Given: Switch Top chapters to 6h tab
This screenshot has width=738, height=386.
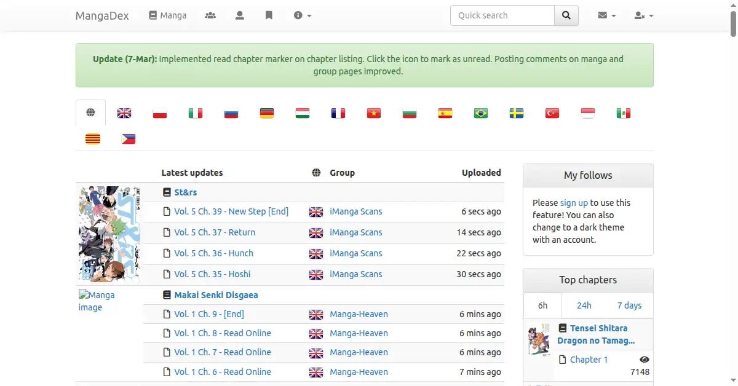Looking at the screenshot, I should [x=542, y=305].
